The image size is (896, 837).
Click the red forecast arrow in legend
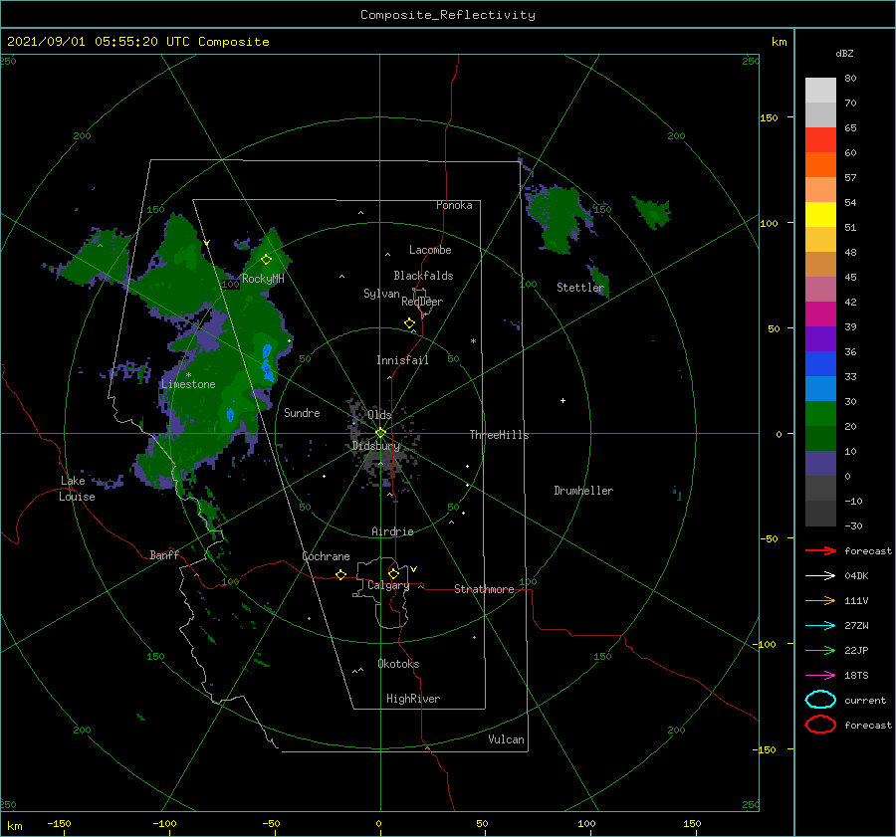click(x=820, y=550)
